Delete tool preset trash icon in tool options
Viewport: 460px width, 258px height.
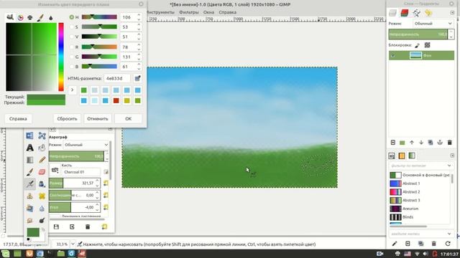coord(88,226)
